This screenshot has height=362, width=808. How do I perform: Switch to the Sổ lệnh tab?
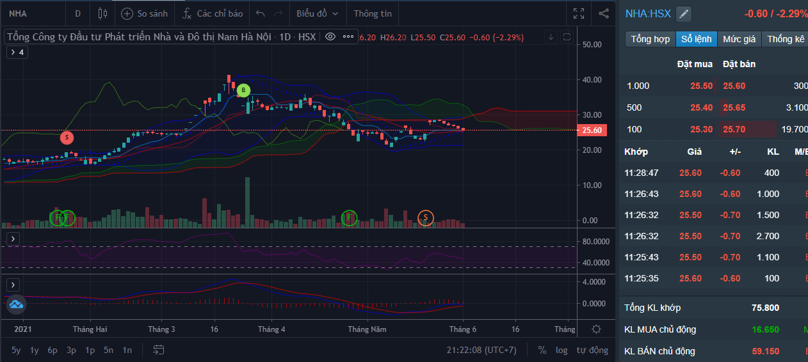click(x=696, y=39)
